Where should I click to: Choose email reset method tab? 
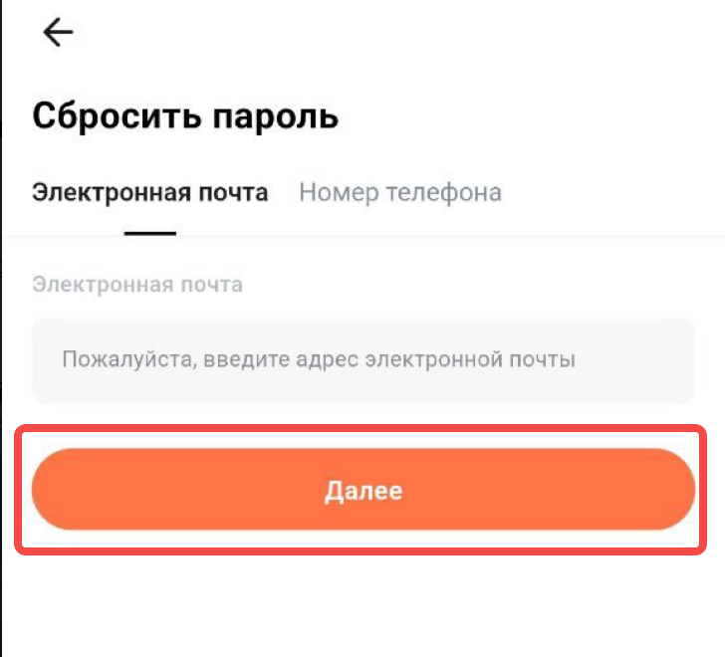click(150, 192)
